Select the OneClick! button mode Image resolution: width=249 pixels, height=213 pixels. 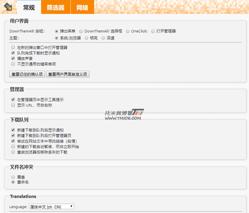coord(128,31)
